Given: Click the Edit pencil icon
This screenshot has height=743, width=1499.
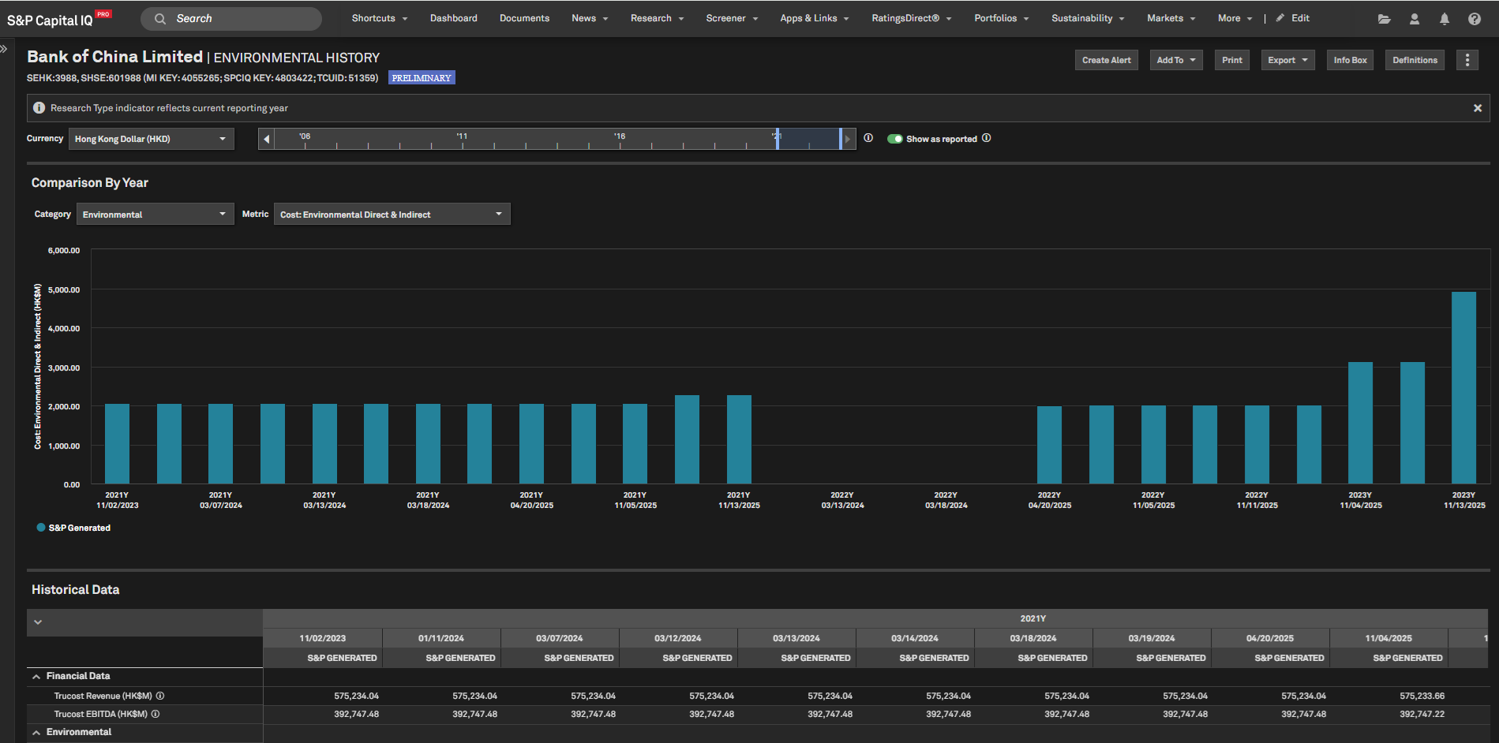Looking at the screenshot, I should click(x=1280, y=18).
